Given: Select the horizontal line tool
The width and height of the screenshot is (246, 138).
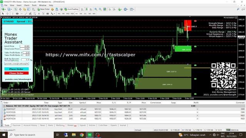Looking at the screenshot, I should (x=22, y=14).
